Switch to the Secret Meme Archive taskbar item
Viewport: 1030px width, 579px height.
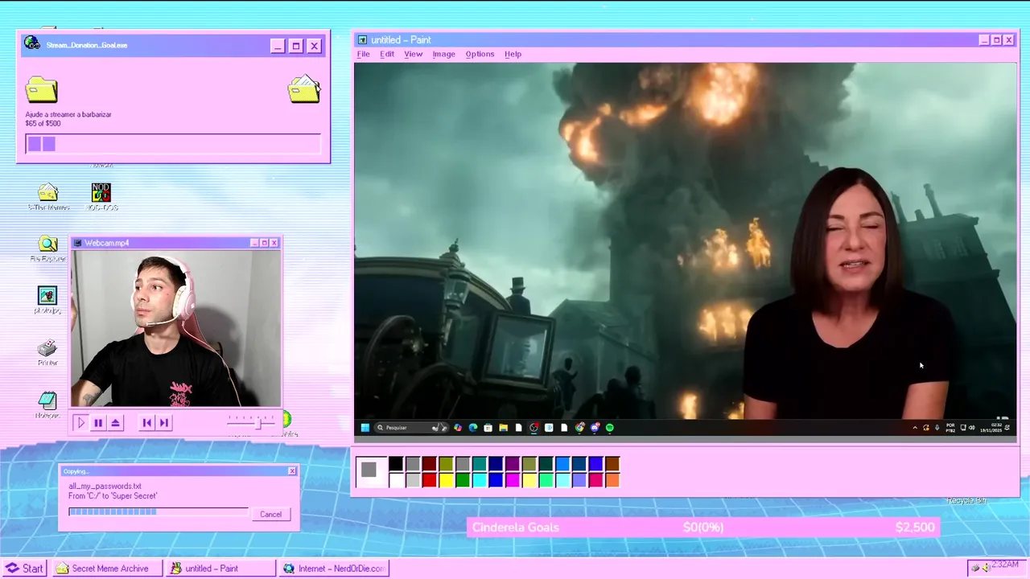click(108, 568)
